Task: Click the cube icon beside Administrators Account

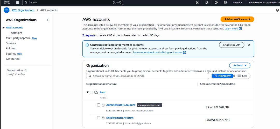Action: pyautogui.click(x=103, y=105)
